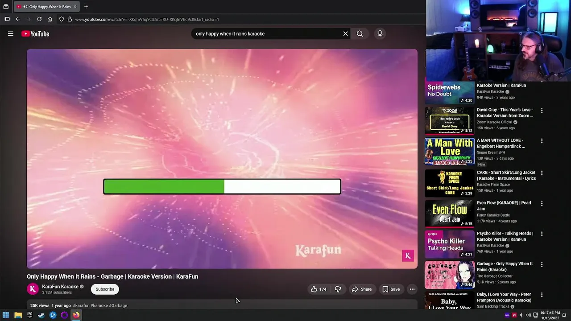Toggle the browser sidebar icon
Screen dimensions: 571x321
pyautogui.click(x=7, y=19)
